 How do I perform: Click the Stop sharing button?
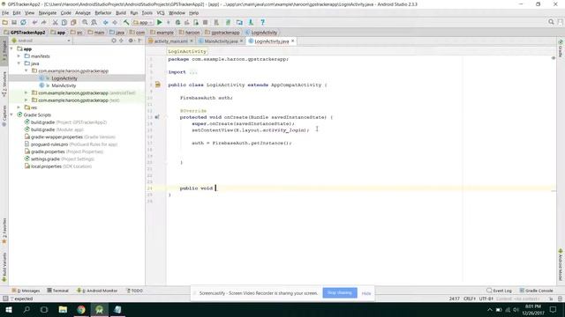pos(340,293)
